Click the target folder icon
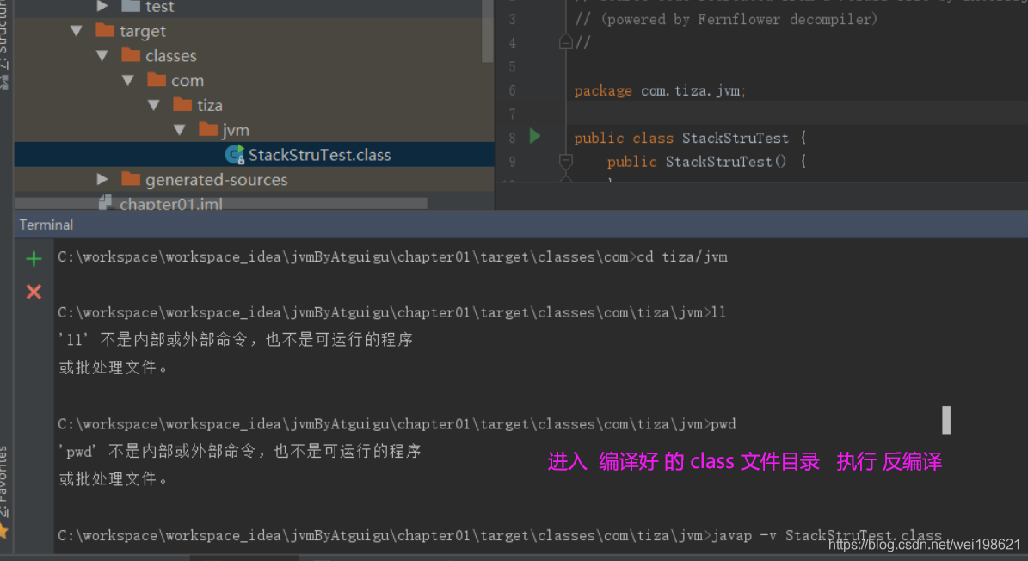 [105, 30]
